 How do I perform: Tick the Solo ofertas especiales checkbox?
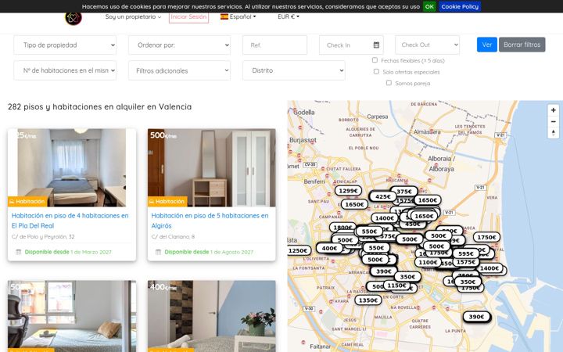376,71
